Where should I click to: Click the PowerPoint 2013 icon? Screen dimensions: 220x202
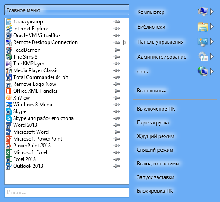pos(9,146)
